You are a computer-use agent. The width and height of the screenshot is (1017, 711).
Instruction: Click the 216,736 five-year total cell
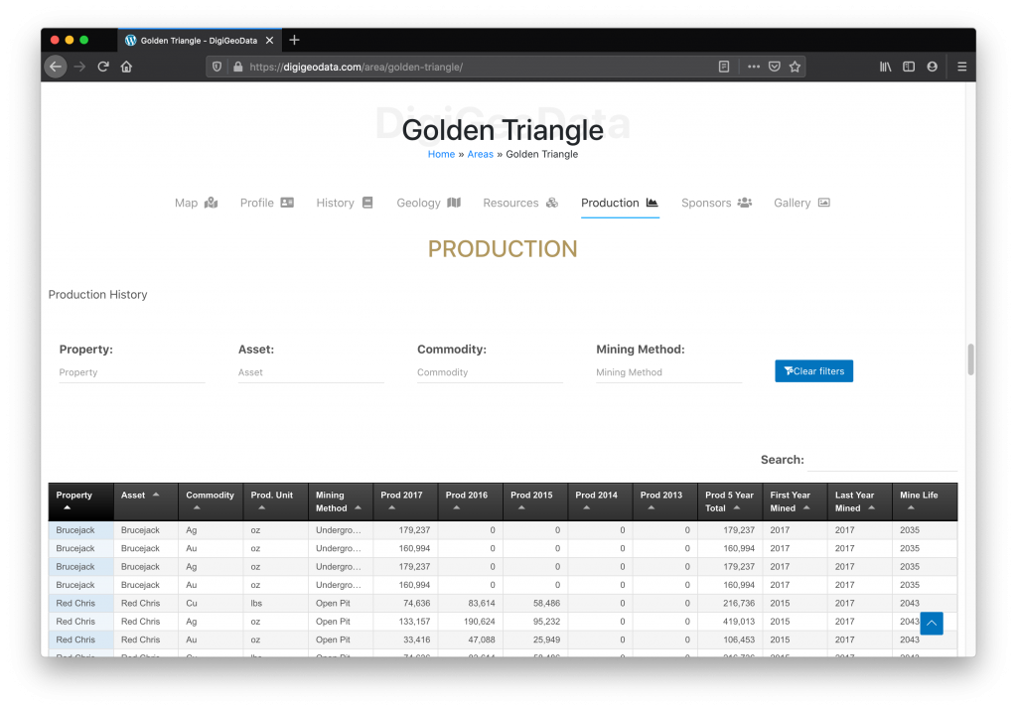(730, 604)
